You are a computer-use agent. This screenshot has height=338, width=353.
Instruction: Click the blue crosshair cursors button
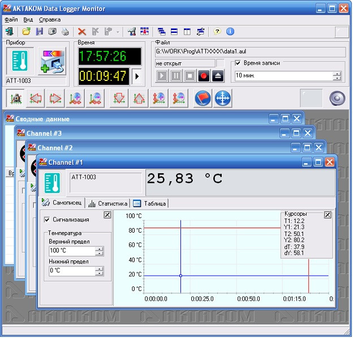pos(223,99)
